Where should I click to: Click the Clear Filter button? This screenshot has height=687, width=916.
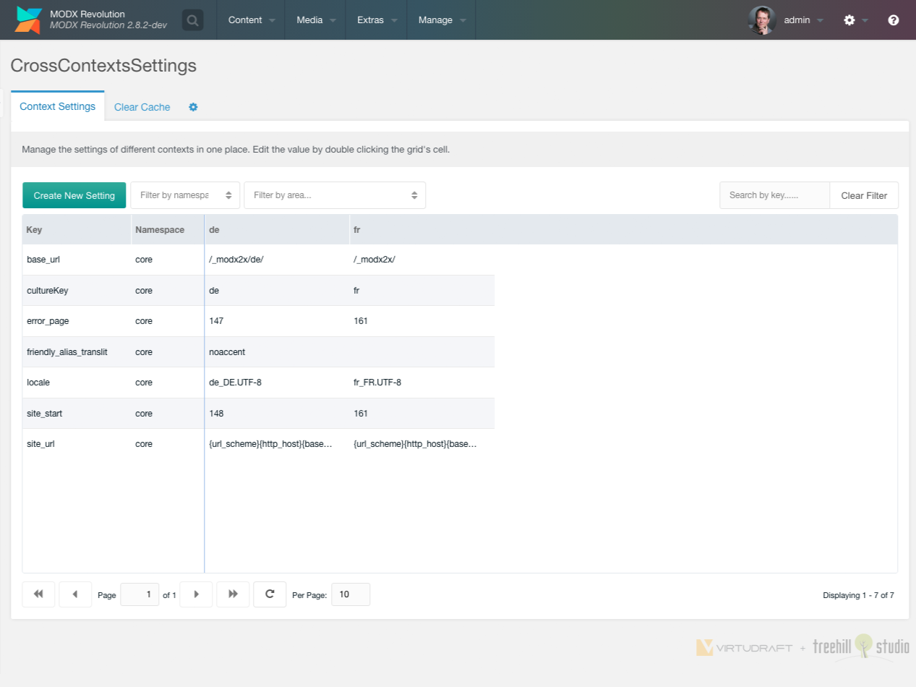(864, 195)
